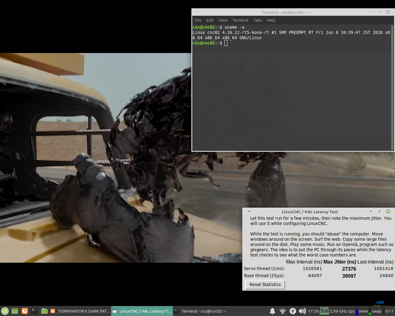The height and width of the screenshot is (316, 395).
Task: Click the Servo thread (1ms) label
Action: click(264, 268)
